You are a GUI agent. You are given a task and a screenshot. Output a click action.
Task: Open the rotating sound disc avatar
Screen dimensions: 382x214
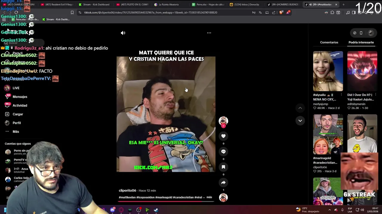point(223,197)
